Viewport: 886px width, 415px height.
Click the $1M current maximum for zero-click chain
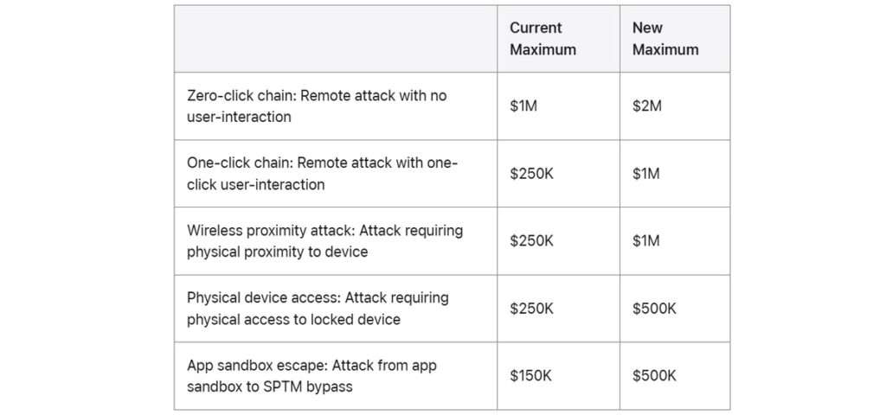tap(523, 106)
